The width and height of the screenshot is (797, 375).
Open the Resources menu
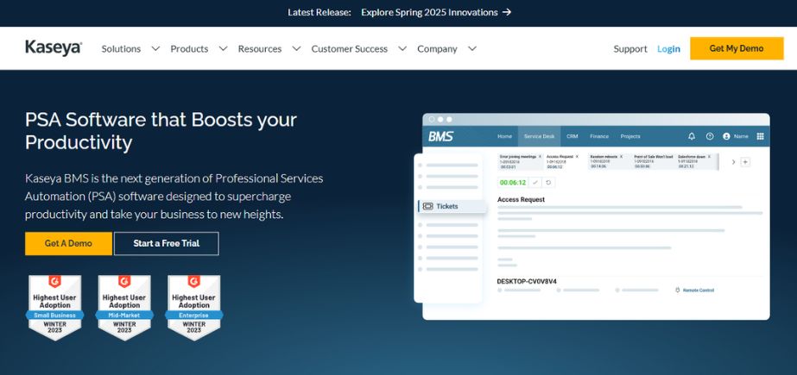pyautogui.click(x=260, y=49)
